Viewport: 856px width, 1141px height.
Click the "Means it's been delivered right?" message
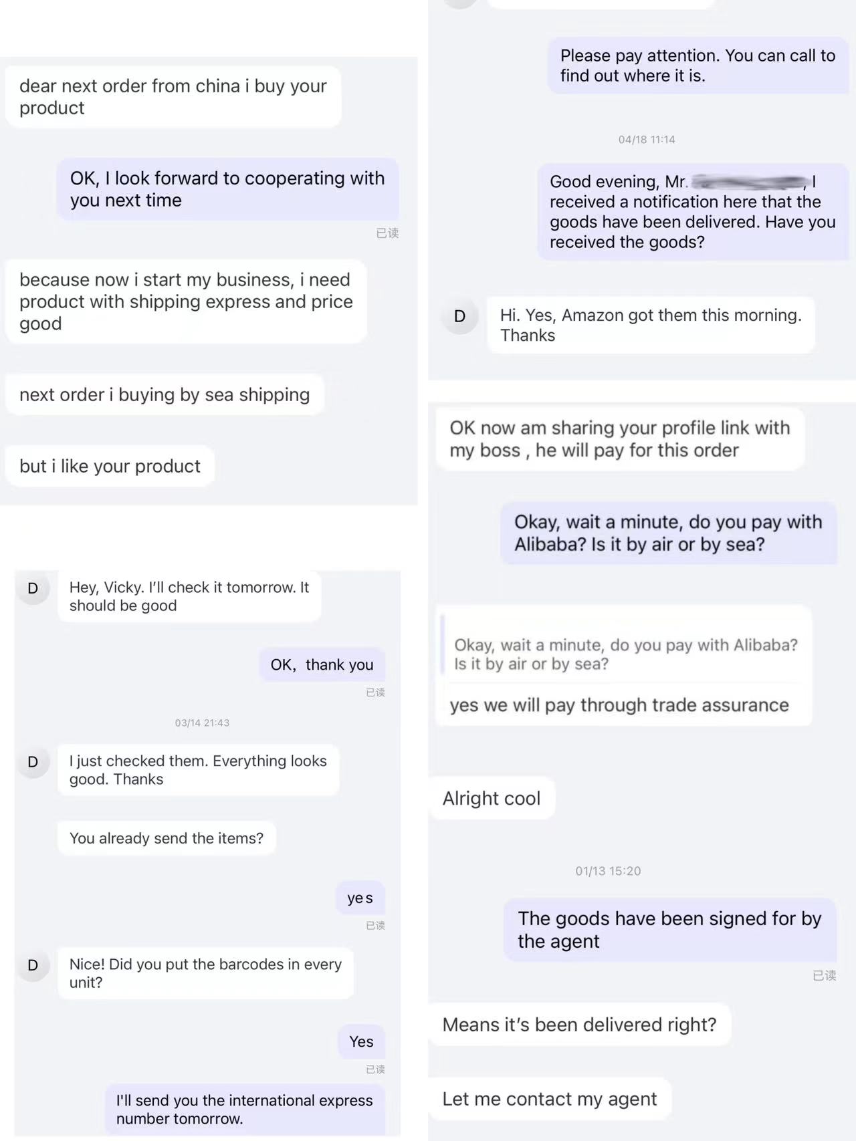(x=579, y=1025)
